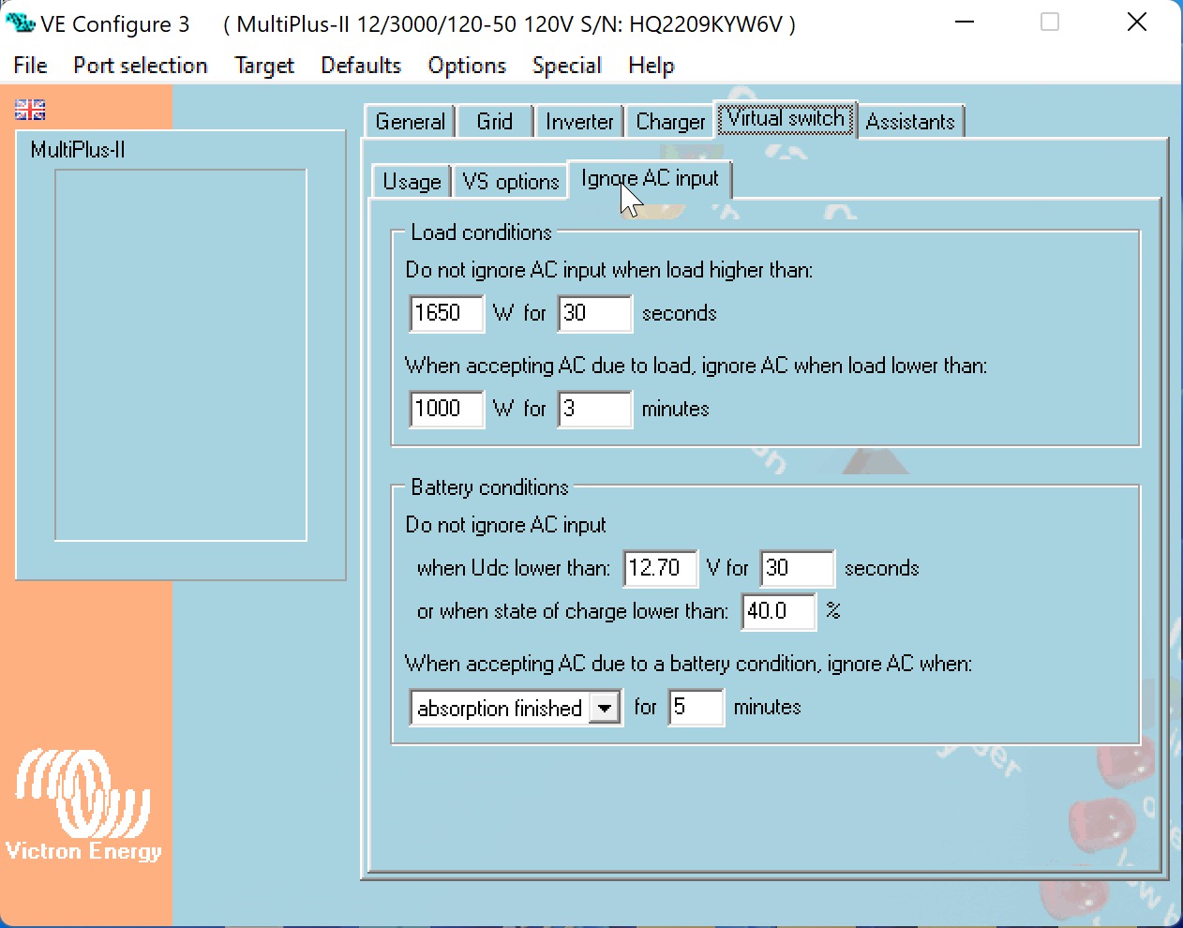Click the Udc 30 seconds duration field
The image size is (1183, 928).
point(798,568)
